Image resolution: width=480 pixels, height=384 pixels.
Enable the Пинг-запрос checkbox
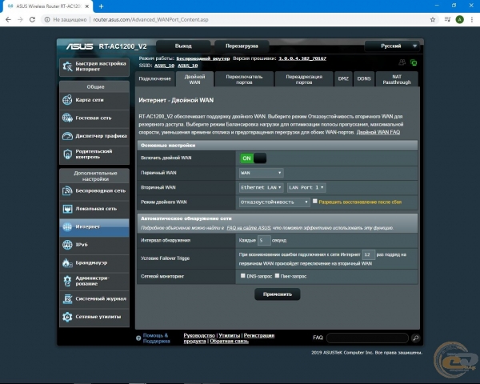coord(277,275)
